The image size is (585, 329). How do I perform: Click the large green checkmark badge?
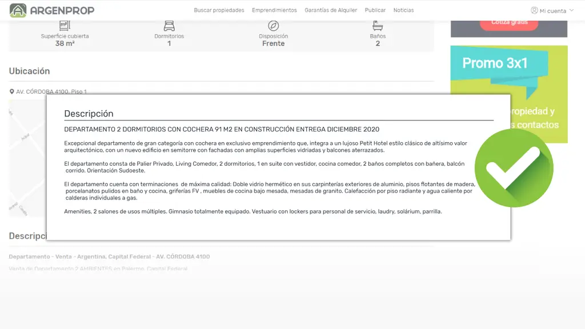click(x=514, y=168)
